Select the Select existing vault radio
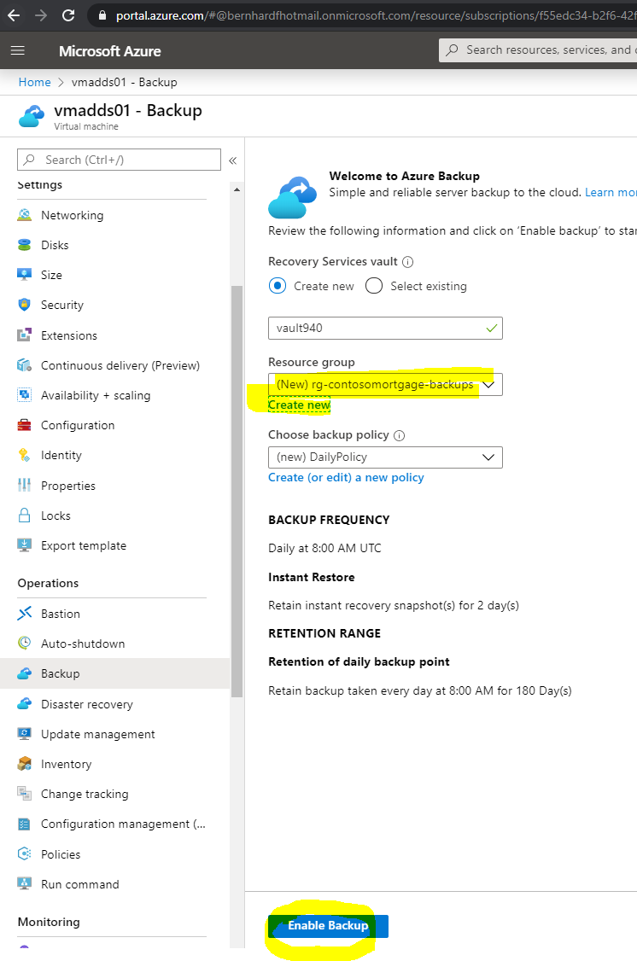Screen dimensions: 637x961 tap(374, 286)
